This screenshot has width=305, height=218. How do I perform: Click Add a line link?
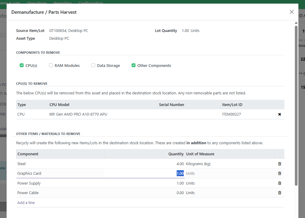(26, 202)
